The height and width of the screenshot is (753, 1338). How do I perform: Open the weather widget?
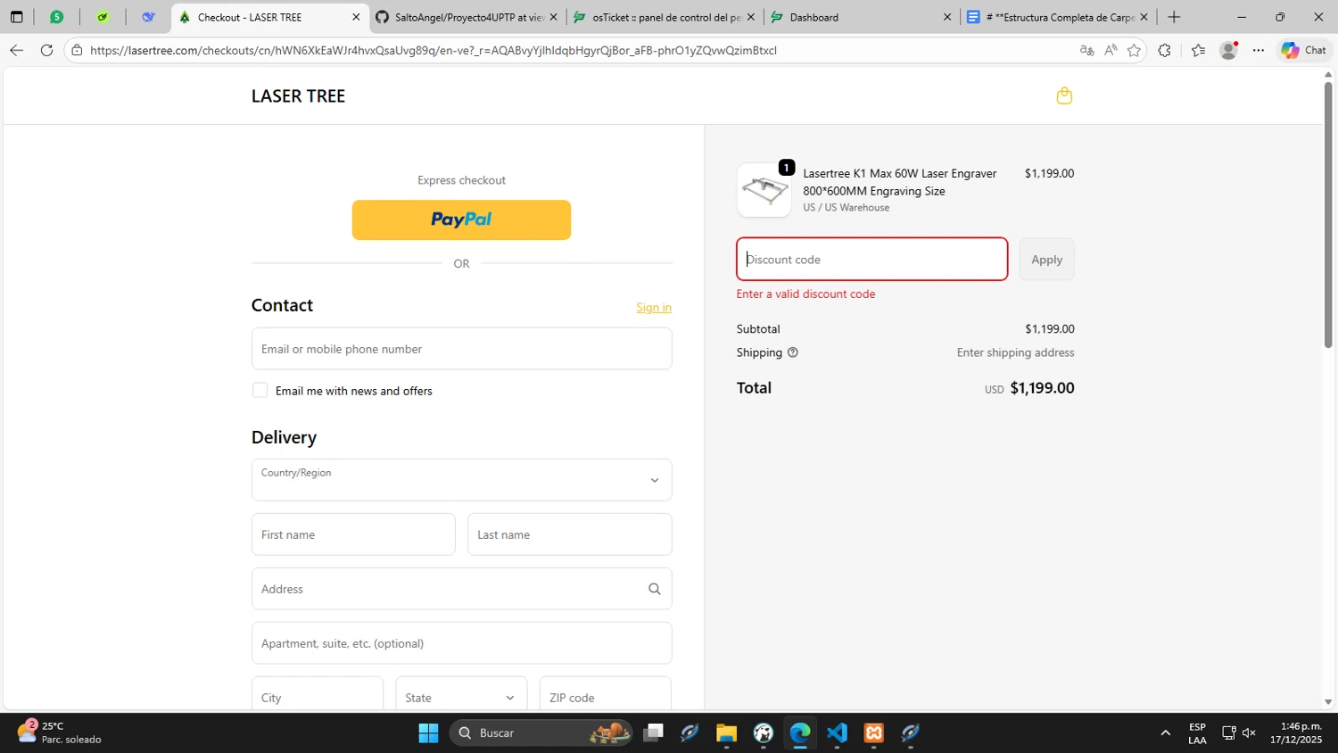point(59,732)
